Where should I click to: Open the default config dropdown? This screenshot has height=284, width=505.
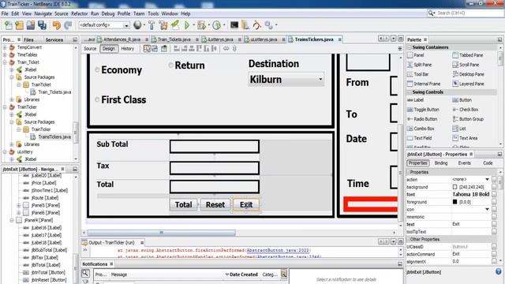click(126, 25)
